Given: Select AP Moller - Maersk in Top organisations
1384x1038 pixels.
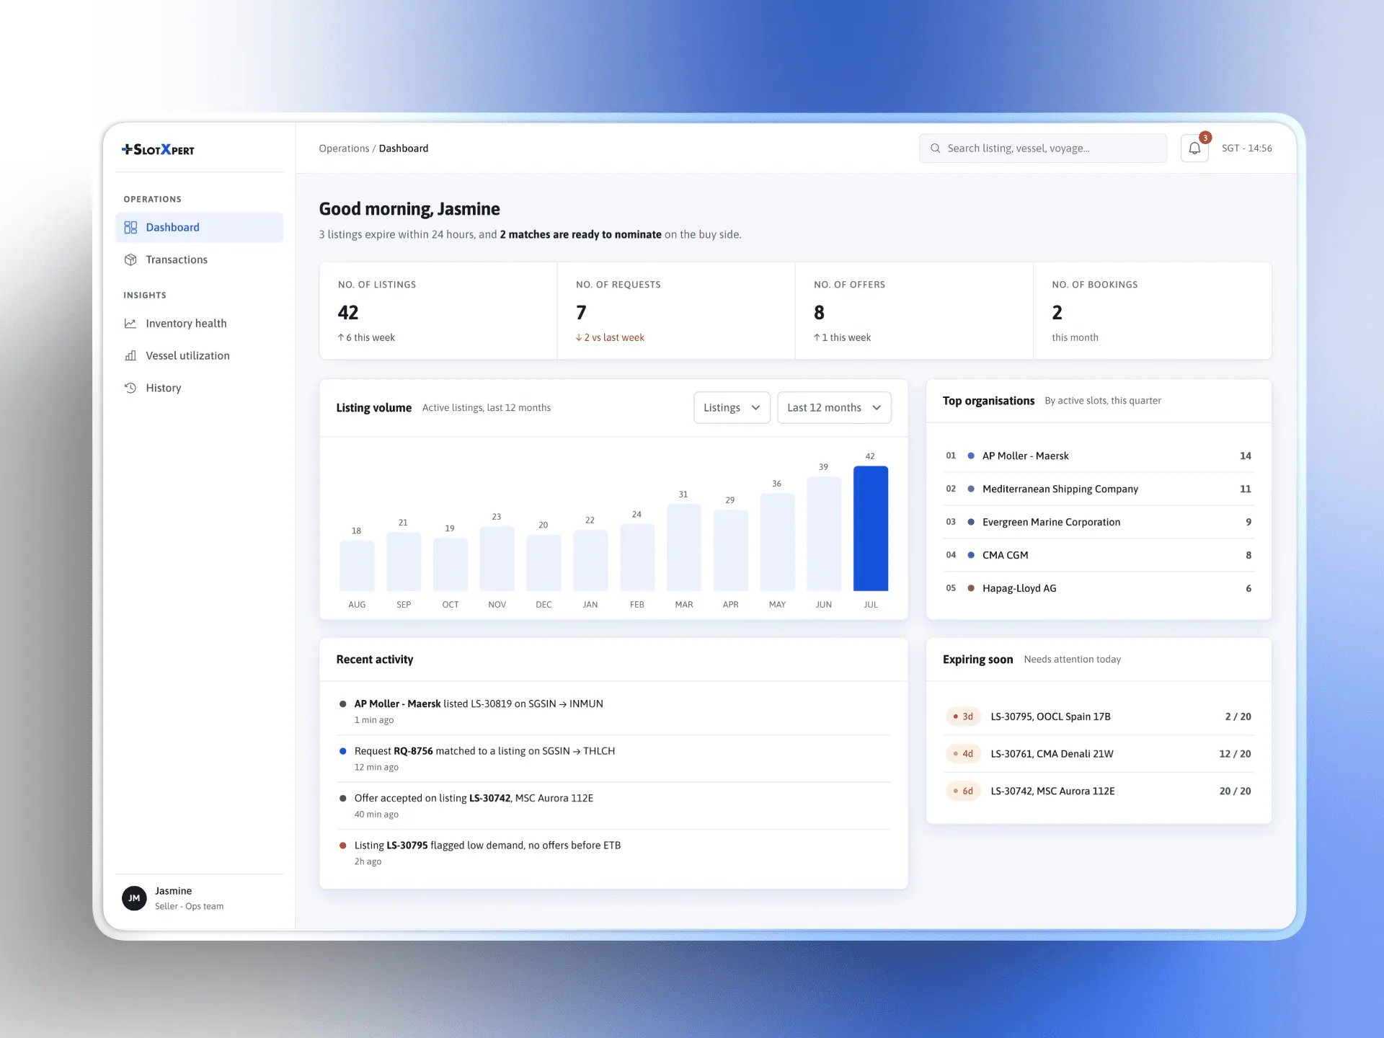Looking at the screenshot, I should [x=1099, y=456].
